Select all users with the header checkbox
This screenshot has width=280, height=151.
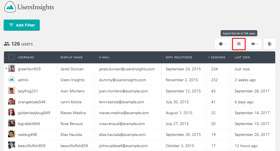pos(11,57)
